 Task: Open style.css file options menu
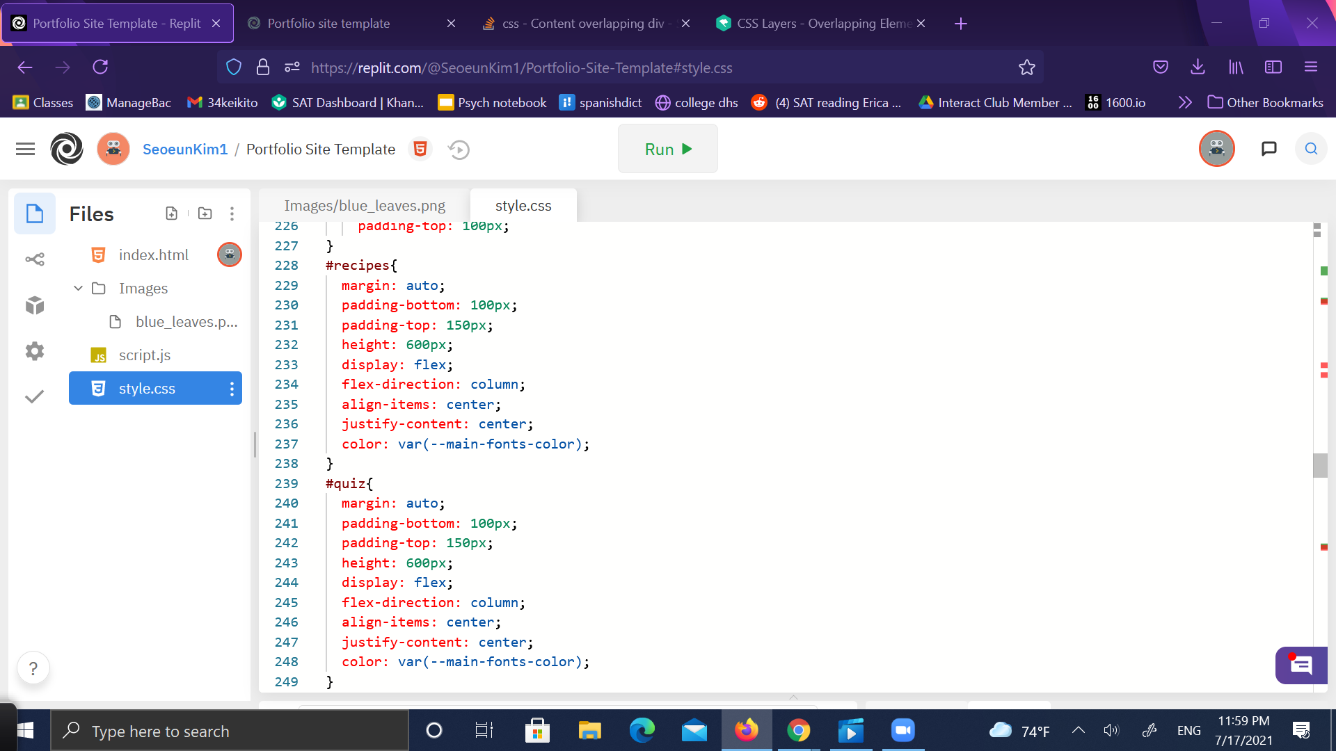point(232,389)
